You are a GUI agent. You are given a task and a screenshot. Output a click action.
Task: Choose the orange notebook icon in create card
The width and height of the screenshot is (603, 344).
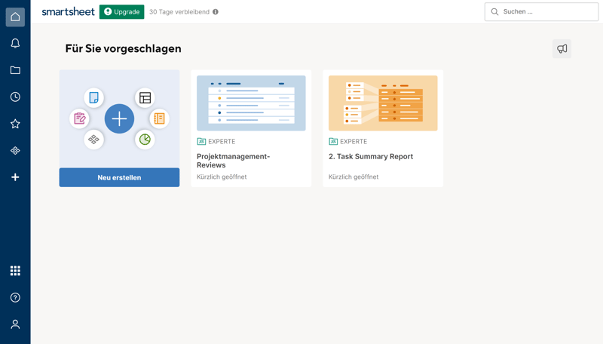click(x=159, y=118)
